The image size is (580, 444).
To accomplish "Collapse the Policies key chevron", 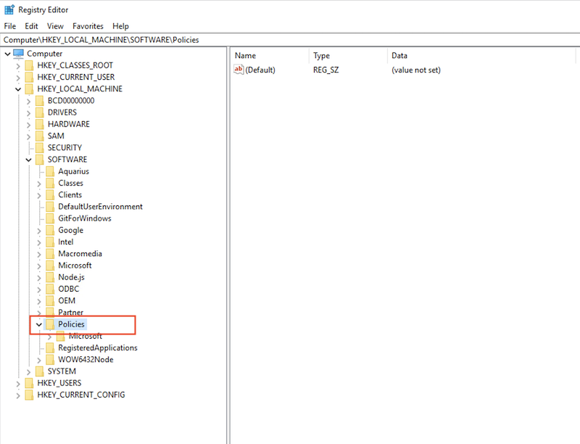I will click(x=39, y=325).
